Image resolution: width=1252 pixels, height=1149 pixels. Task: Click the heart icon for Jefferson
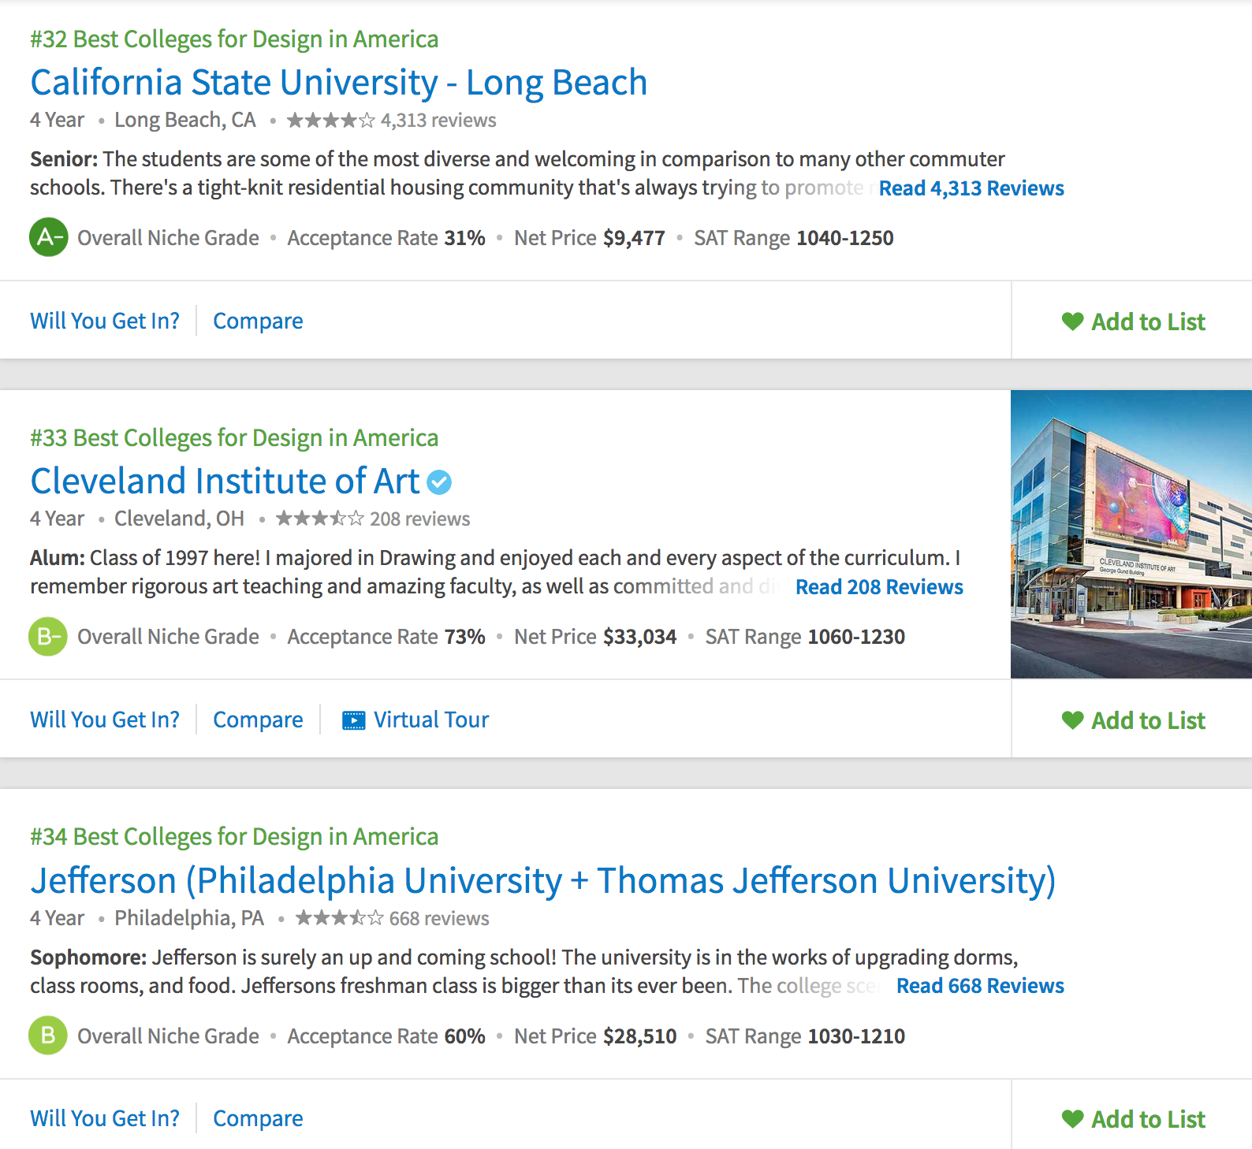click(1072, 1119)
